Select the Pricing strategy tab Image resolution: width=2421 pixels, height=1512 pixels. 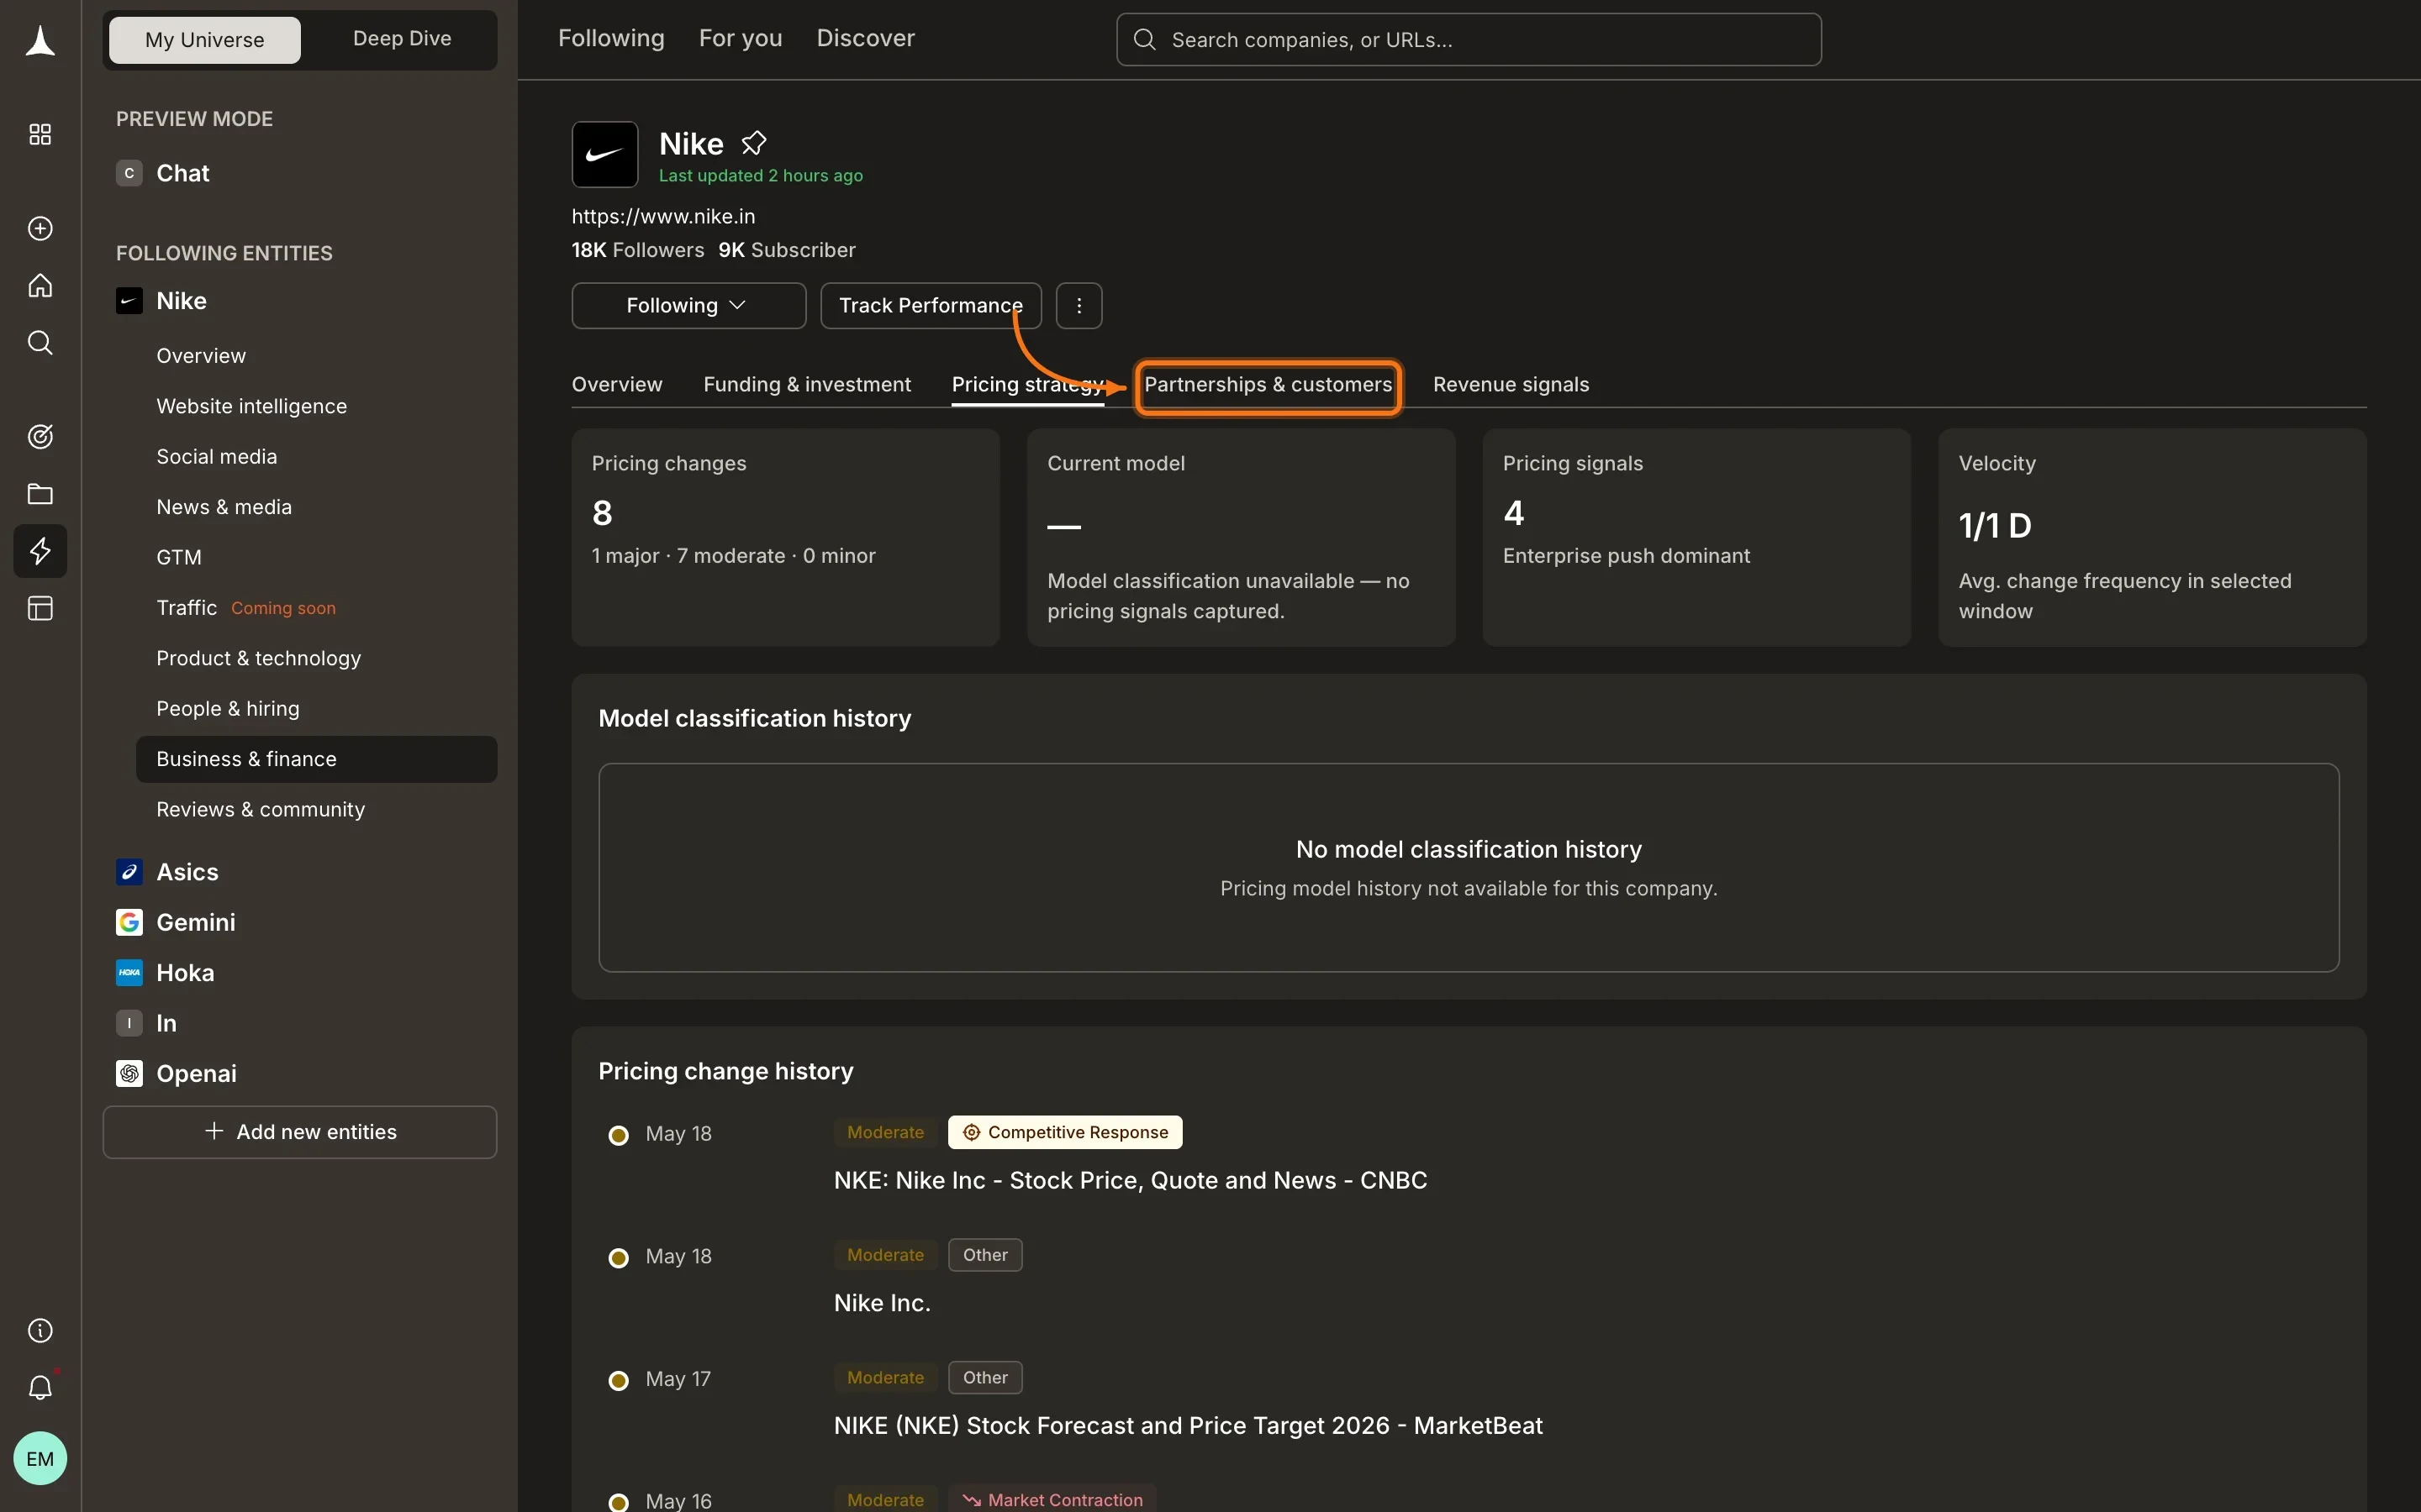pos(1028,384)
